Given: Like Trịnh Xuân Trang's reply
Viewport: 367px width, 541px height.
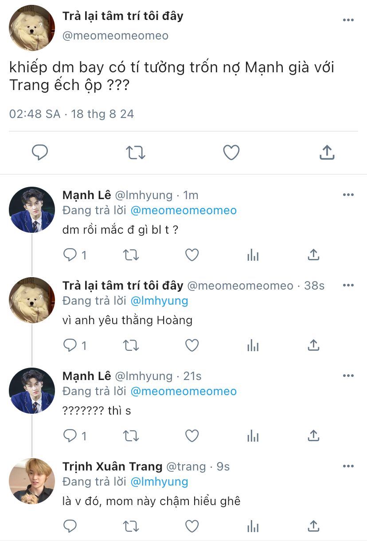Looking at the screenshot, I should click(x=191, y=526).
